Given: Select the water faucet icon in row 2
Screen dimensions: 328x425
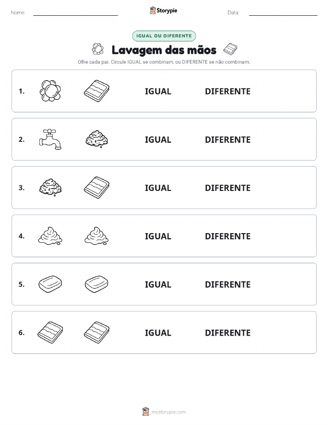Looking at the screenshot, I should [x=50, y=139].
